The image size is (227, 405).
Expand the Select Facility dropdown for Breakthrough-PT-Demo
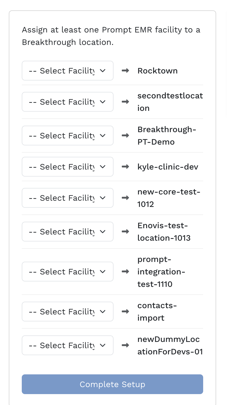67,136
